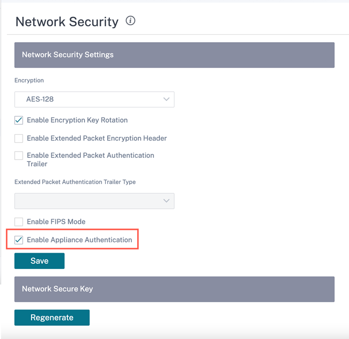Viewport: 349px width, 339px height.
Task: Click the empty Trailer Type combo box field
Action: (x=95, y=201)
